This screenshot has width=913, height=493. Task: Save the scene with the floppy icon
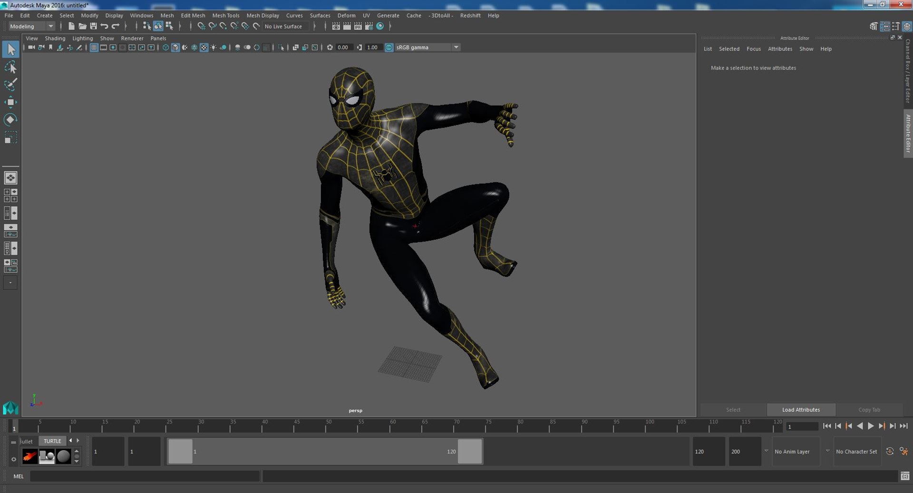point(93,26)
